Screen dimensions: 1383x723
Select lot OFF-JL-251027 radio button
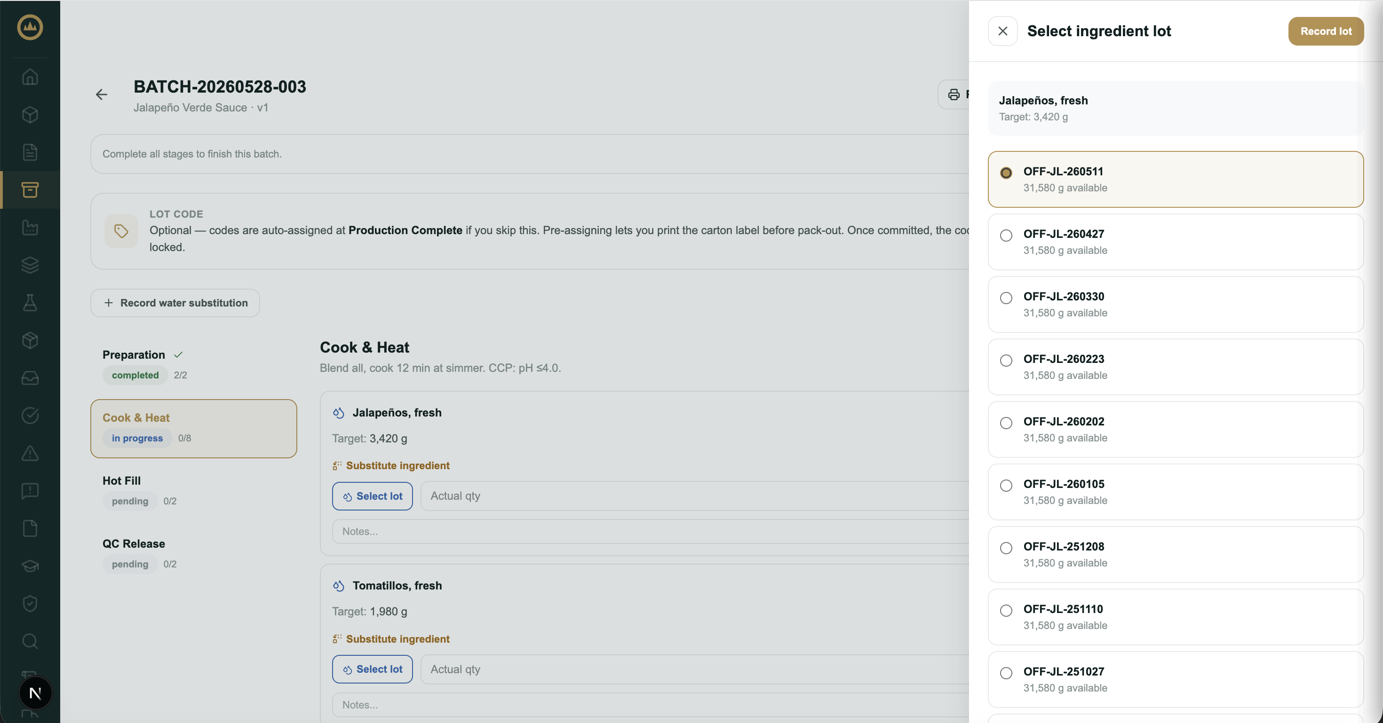[x=1006, y=673]
